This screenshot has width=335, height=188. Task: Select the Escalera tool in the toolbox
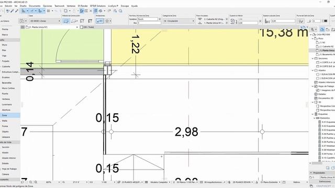click(6, 77)
